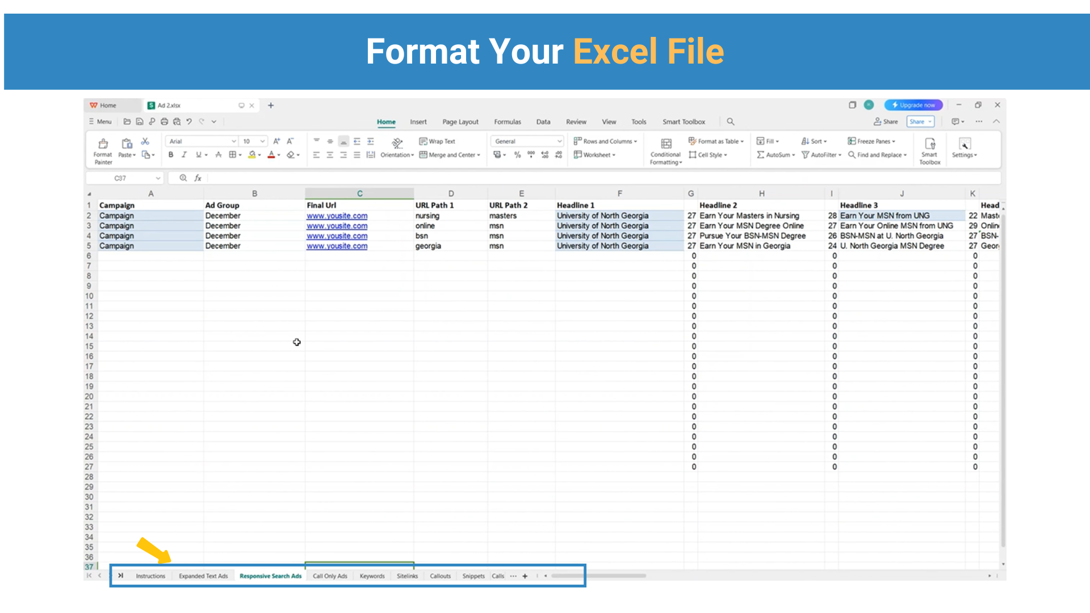Expand the font size dropdown
Viewport: 1090px width, 613px height.
[x=253, y=141]
